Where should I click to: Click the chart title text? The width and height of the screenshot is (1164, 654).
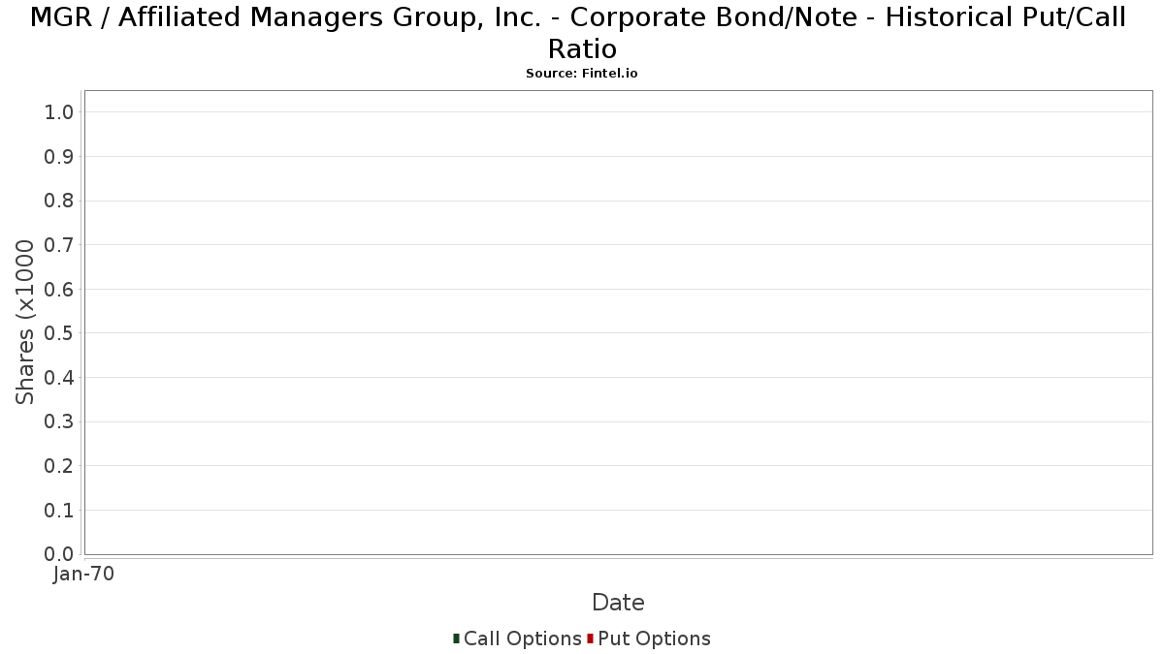click(578, 32)
